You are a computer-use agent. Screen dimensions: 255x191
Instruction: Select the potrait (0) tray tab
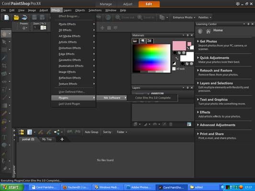click(x=28, y=139)
